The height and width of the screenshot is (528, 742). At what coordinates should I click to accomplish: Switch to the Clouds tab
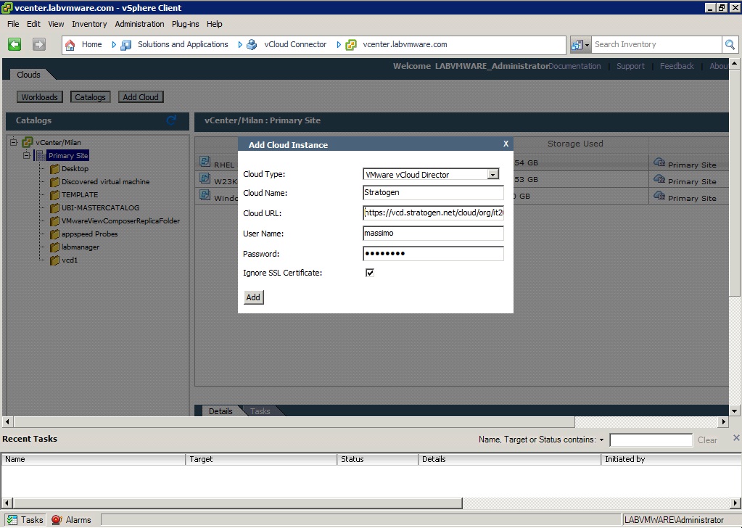coord(29,75)
